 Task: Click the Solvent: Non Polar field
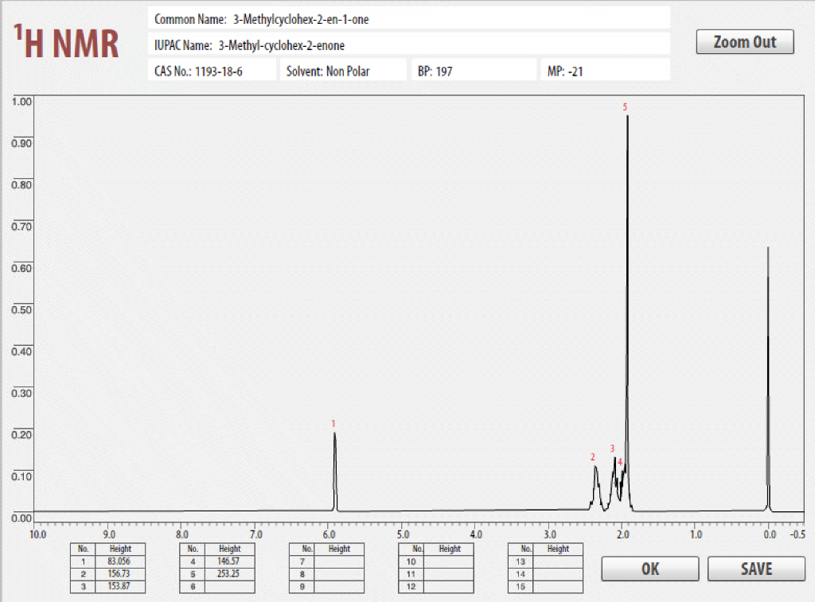344,69
